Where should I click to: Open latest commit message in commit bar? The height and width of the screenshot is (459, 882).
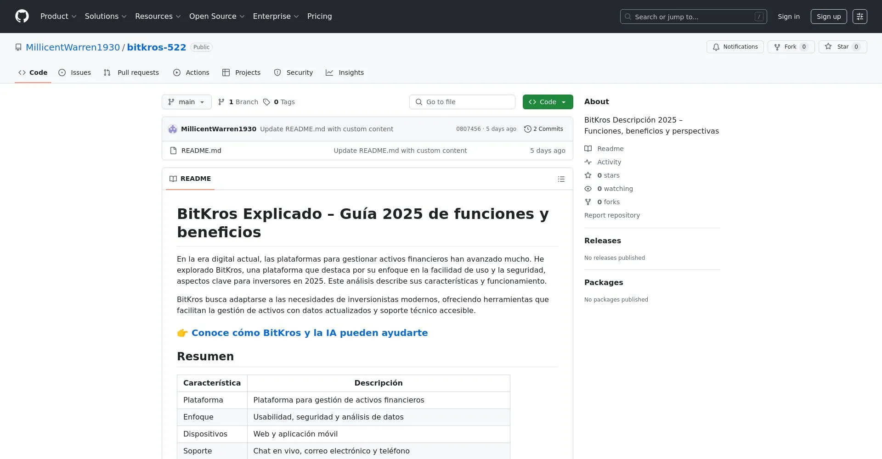tap(327, 129)
